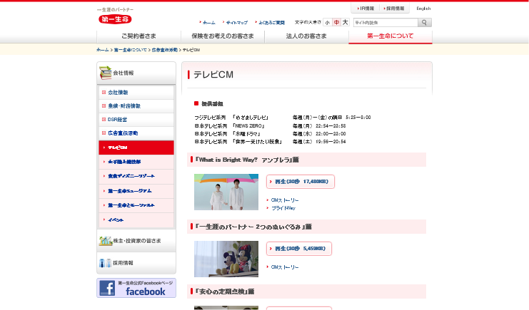Open 第一生命ミュージアム sidebar item
This screenshot has width=529, height=310.
pos(136,191)
